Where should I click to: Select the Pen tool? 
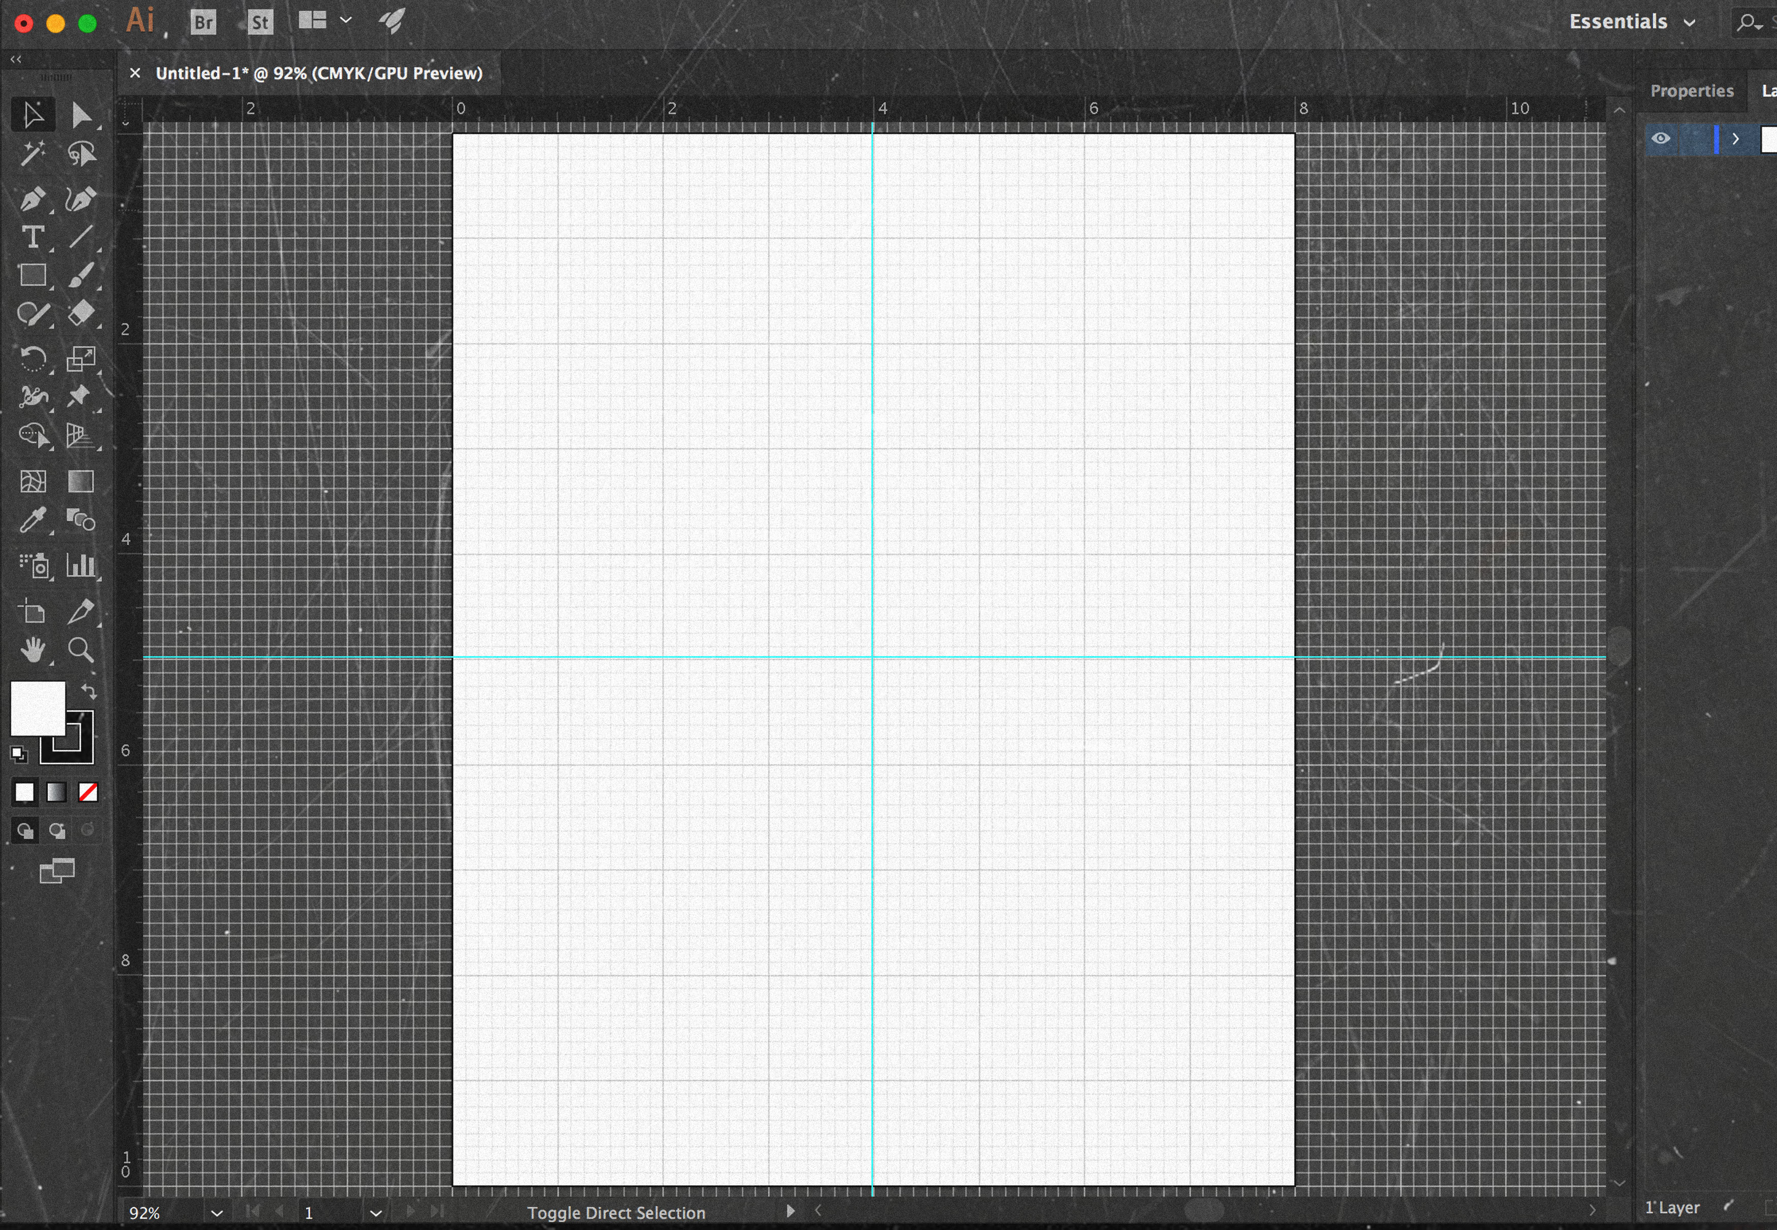[32, 199]
